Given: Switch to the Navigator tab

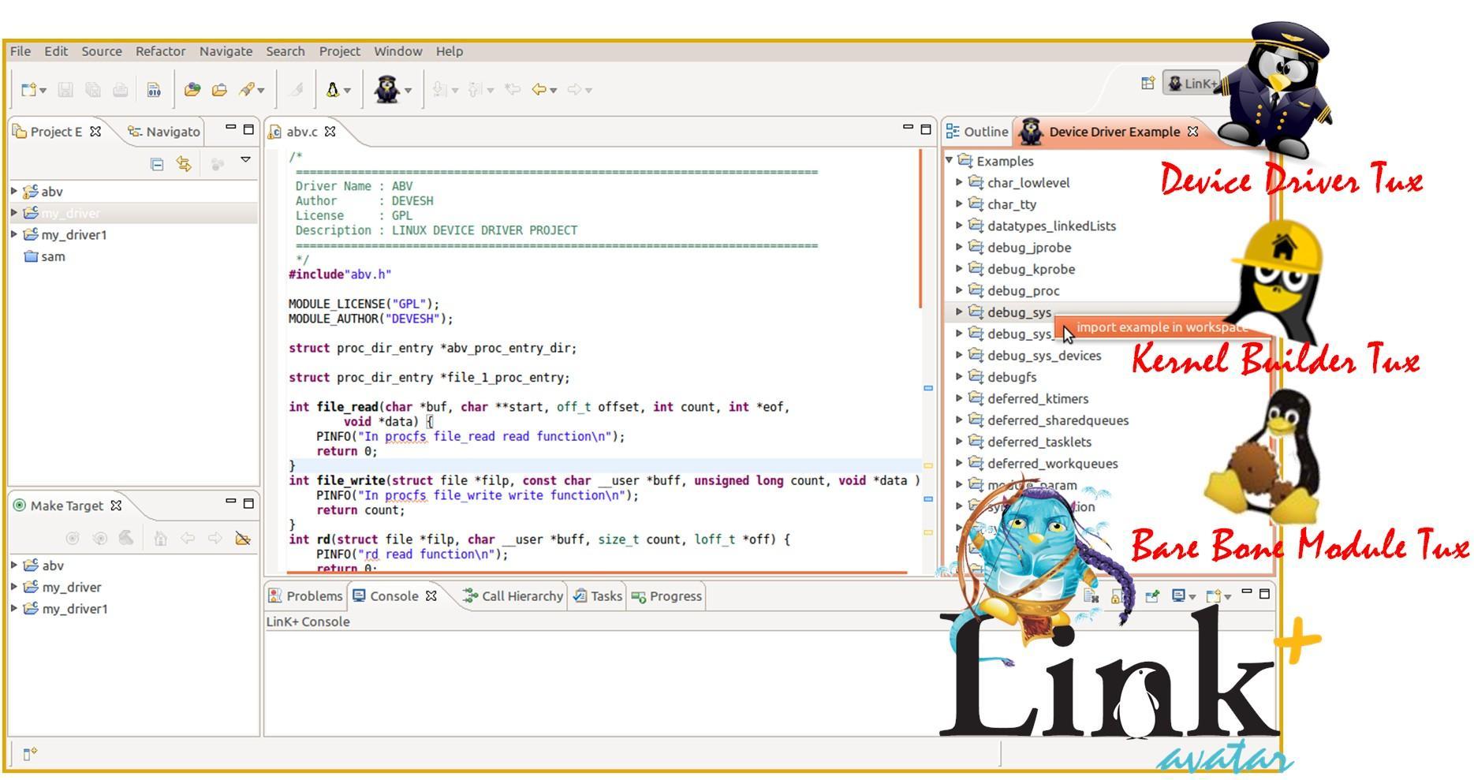Looking at the screenshot, I should click(x=164, y=132).
